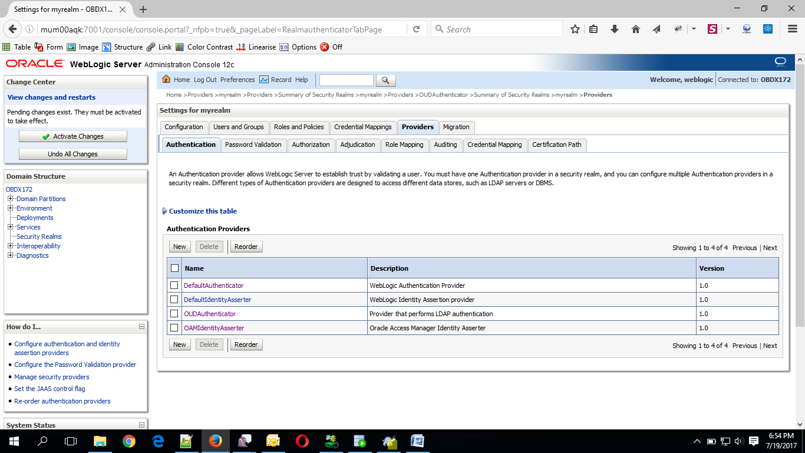Screen dimensions: 805x453
Task: Open the Table accessibility tool
Action: tap(17, 47)
